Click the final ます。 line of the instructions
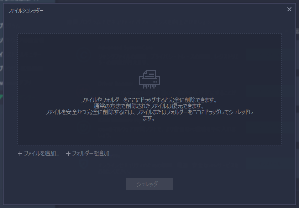The image size is (299, 208). click(149, 118)
